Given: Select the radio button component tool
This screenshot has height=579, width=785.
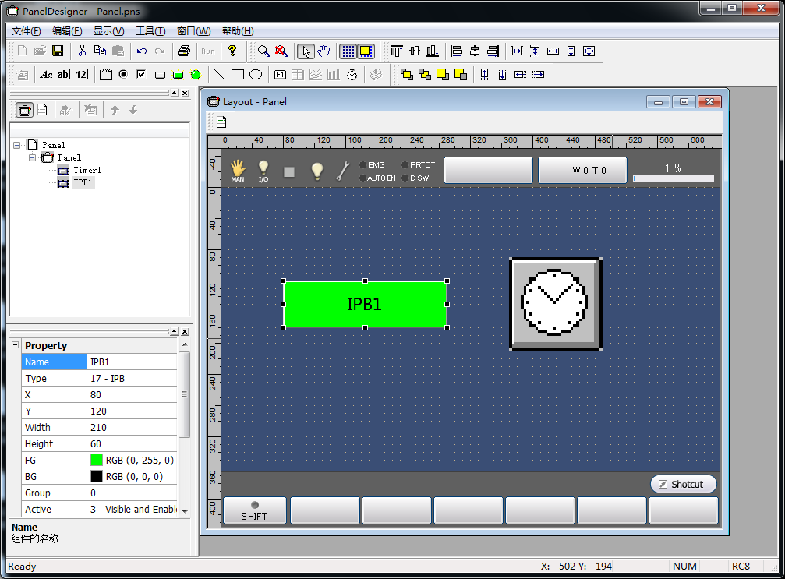Looking at the screenshot, I should tap(123, 75).
